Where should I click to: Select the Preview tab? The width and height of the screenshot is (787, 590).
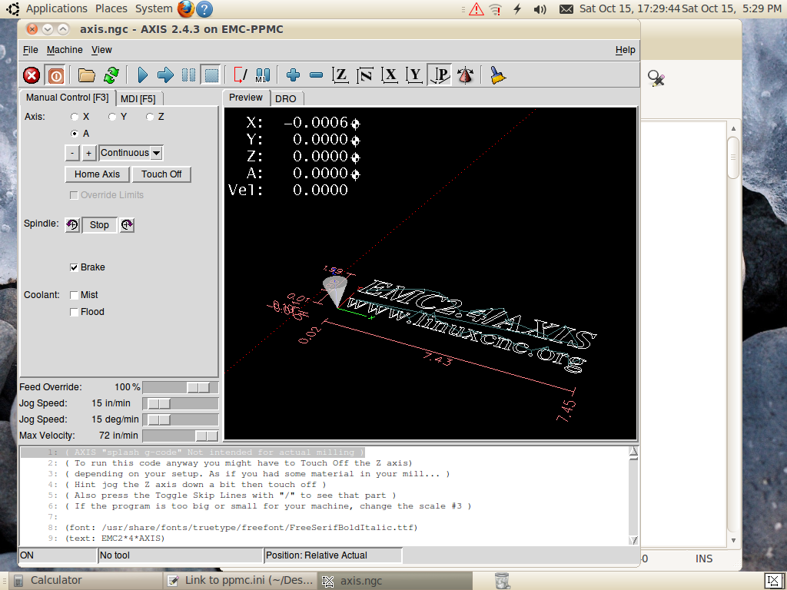tap(246, 98)
